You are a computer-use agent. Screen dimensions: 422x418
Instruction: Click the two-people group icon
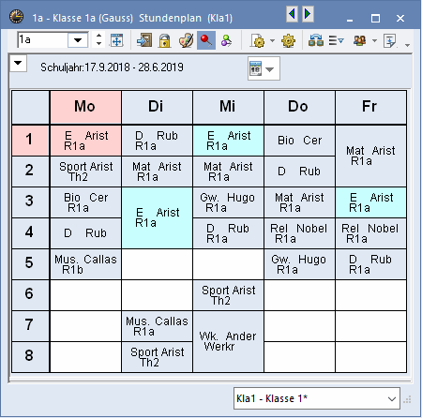coord(360,40)
